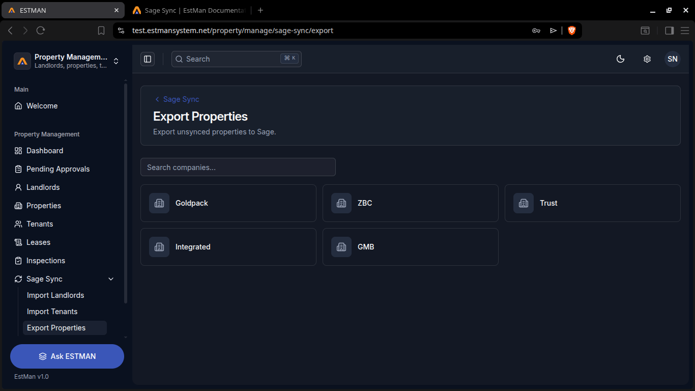Toggle browser sidebar panel icon

670,31
